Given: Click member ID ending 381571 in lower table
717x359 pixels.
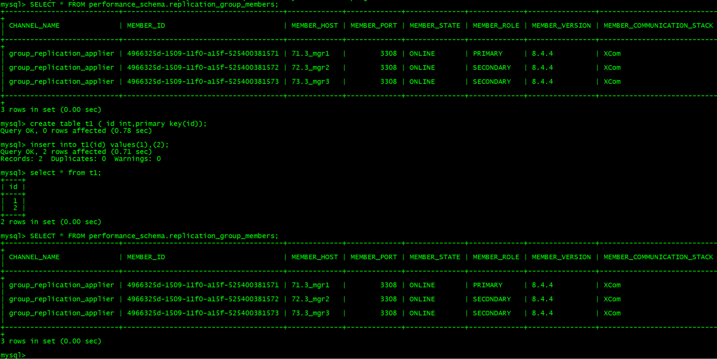Looking at the screenshot, I should click(x=203, y=285).
